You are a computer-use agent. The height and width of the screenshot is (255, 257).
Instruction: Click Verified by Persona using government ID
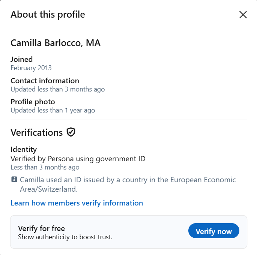[x=78, y=159]
